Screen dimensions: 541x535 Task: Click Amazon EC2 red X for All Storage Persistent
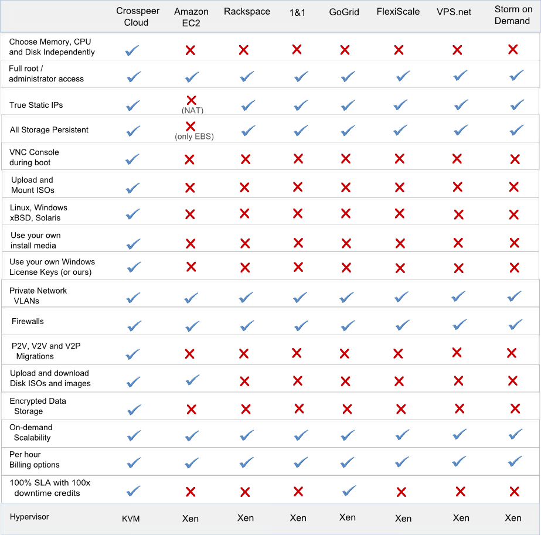tap(190, 126)
